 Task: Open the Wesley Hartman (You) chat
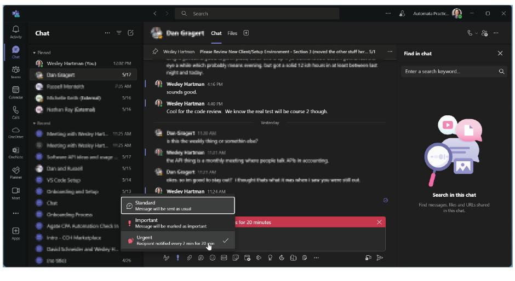click(x=71, y=63)
